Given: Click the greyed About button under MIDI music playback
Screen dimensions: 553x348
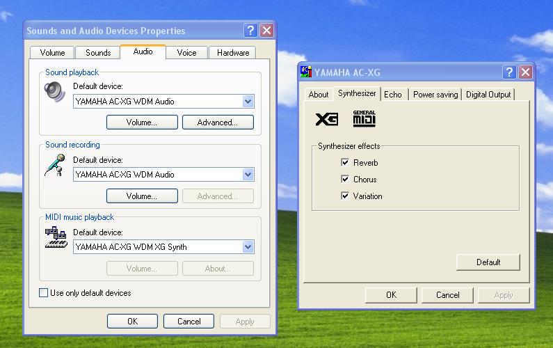Looking at the screenshot, I should click(218, 268).
